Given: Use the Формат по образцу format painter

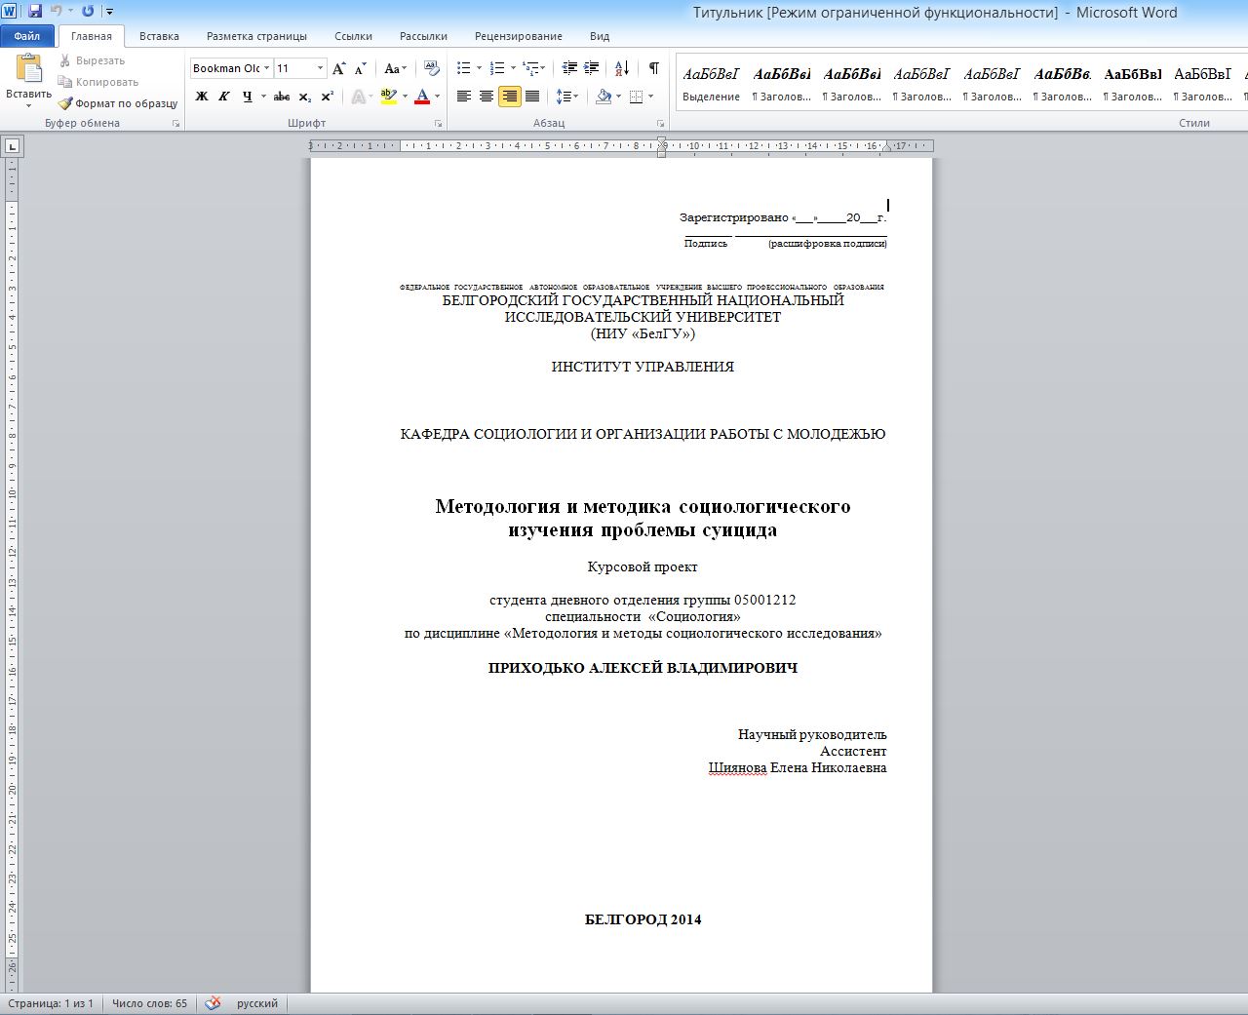Looking at the screenshot, I should coord(118,103).
